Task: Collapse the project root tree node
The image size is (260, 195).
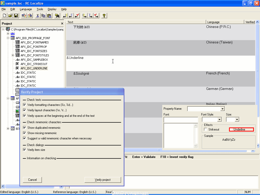Action: (x=3, y=29)
